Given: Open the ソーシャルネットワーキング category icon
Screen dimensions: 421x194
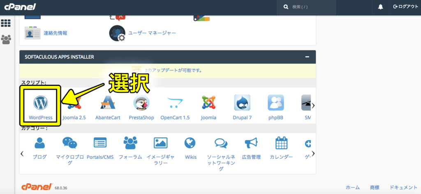Looking at the screenshot, I should [221, 144].
